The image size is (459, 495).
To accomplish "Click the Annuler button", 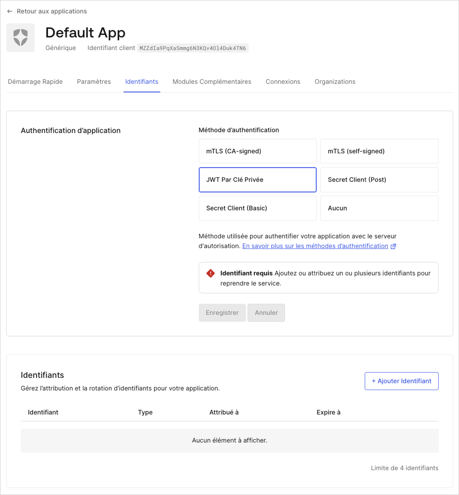I will (x=266, y=312).
